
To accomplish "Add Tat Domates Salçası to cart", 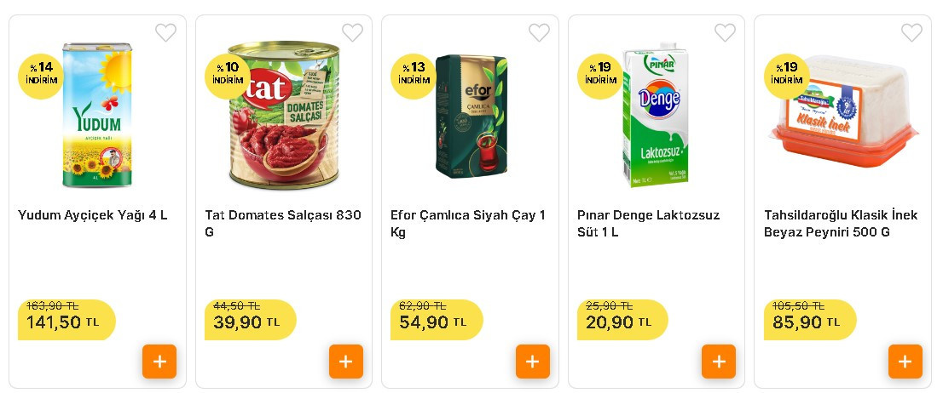I will point(346,362).
